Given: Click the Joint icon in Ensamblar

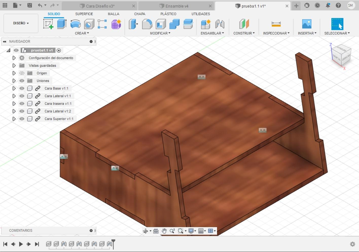Looking at the screenshot, I should 220,24.
